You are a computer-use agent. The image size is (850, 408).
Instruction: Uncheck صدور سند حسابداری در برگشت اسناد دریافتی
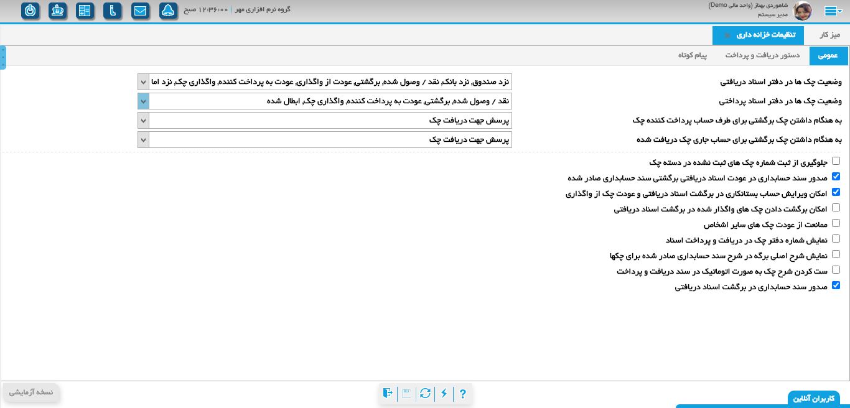[836, 285]
